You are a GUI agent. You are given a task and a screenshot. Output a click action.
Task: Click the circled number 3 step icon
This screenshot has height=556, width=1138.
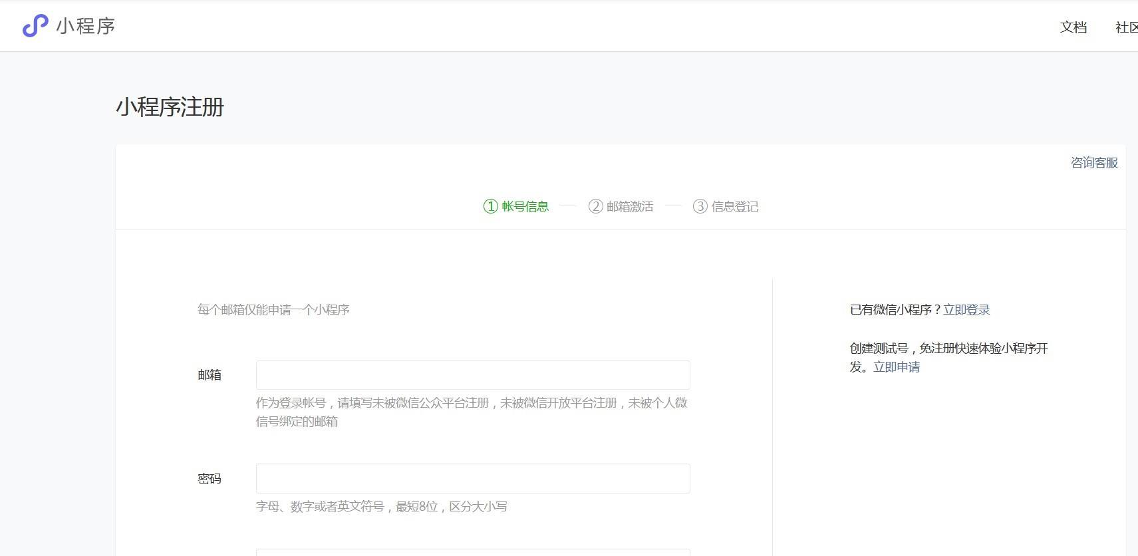coord(700,206)
